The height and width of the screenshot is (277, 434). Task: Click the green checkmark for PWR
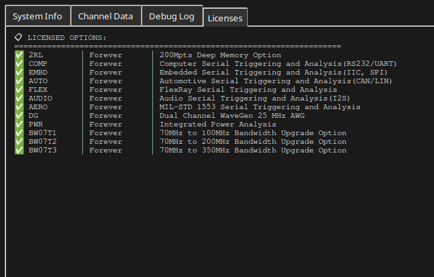pyautogui.click(x=19, y=124)
